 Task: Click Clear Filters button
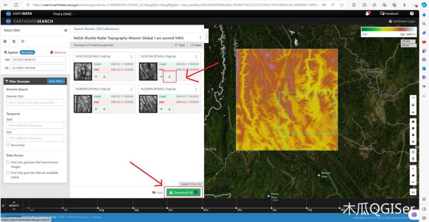(56, 81)
